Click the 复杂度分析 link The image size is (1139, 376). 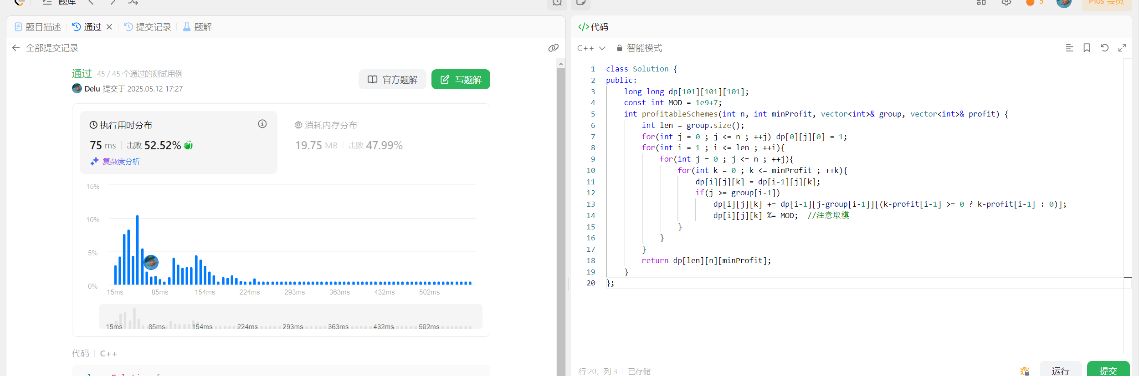pyautogui.click(x=121, y=162)
